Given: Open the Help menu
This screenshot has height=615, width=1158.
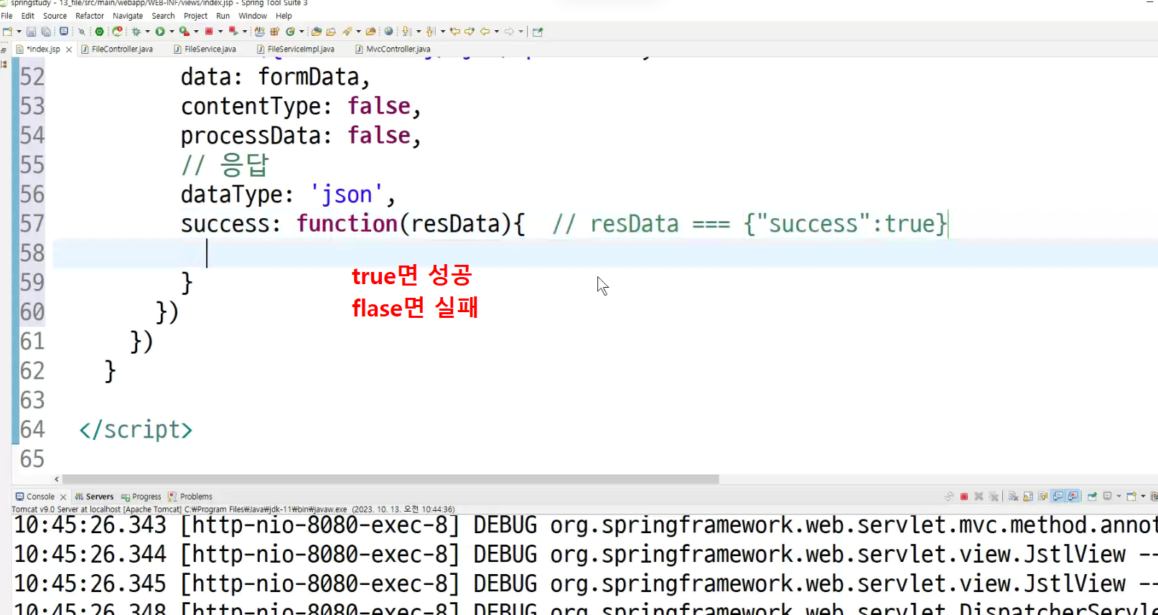Looking at the screenshot, I should [284, 16].
